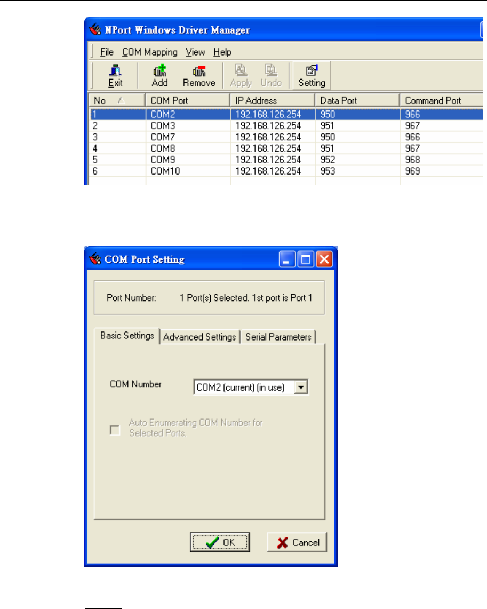Select the COM7 row
The width and height of the screenshot is (487, 609).
point(286,137)
